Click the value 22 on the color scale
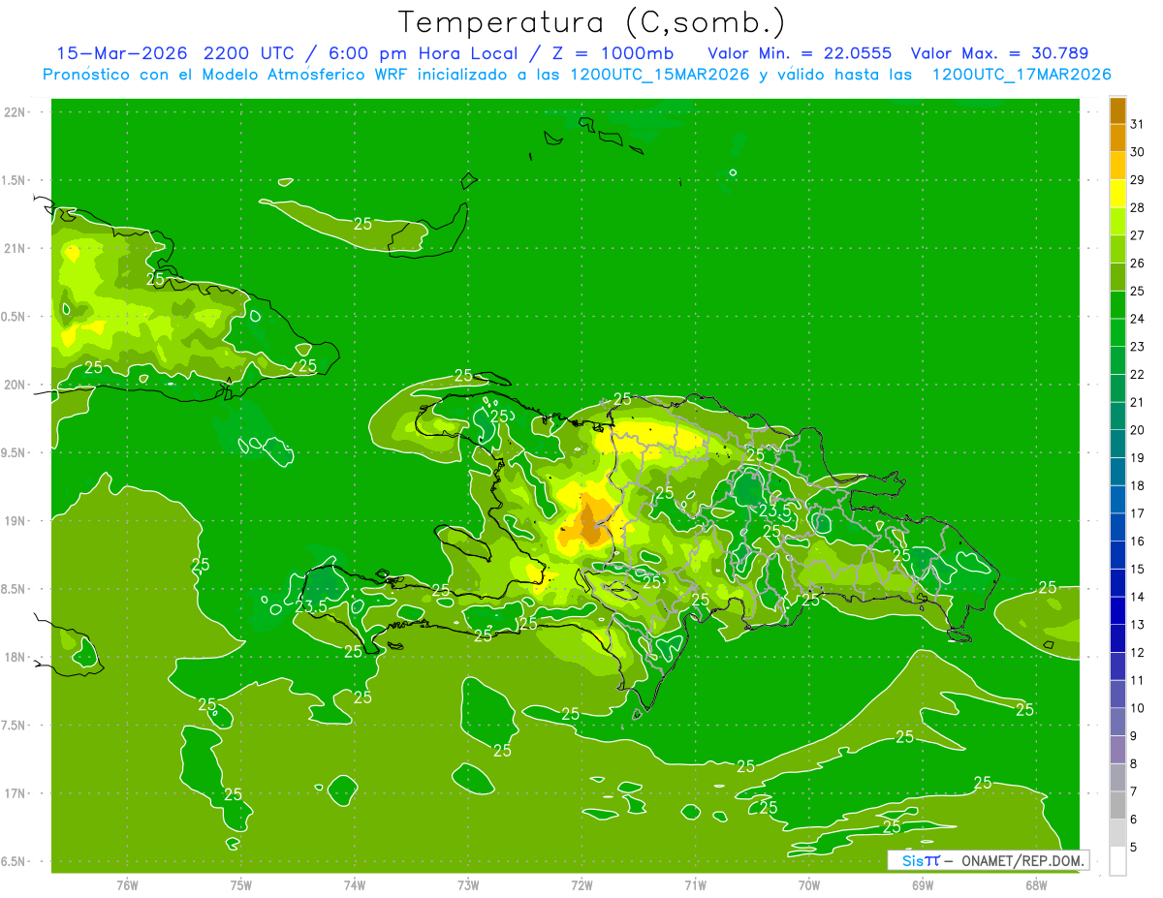This screenshot has width=1163, height=898. point(1137,374)
